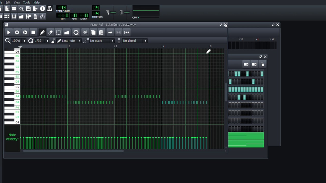The height and width of the screenshot is (183, 326).
Task: Open the Last note length dropdown
Action: pyautogui.click(x=69, y=41)
